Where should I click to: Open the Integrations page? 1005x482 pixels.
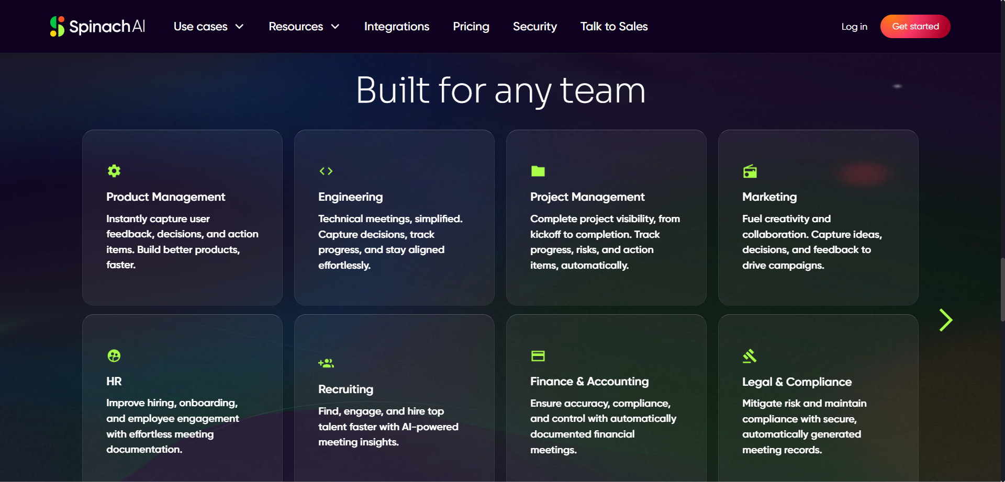tap(396, 26)
